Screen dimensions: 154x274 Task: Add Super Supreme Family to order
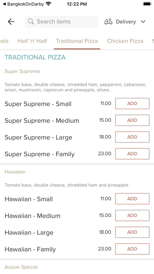coord(132,154)
